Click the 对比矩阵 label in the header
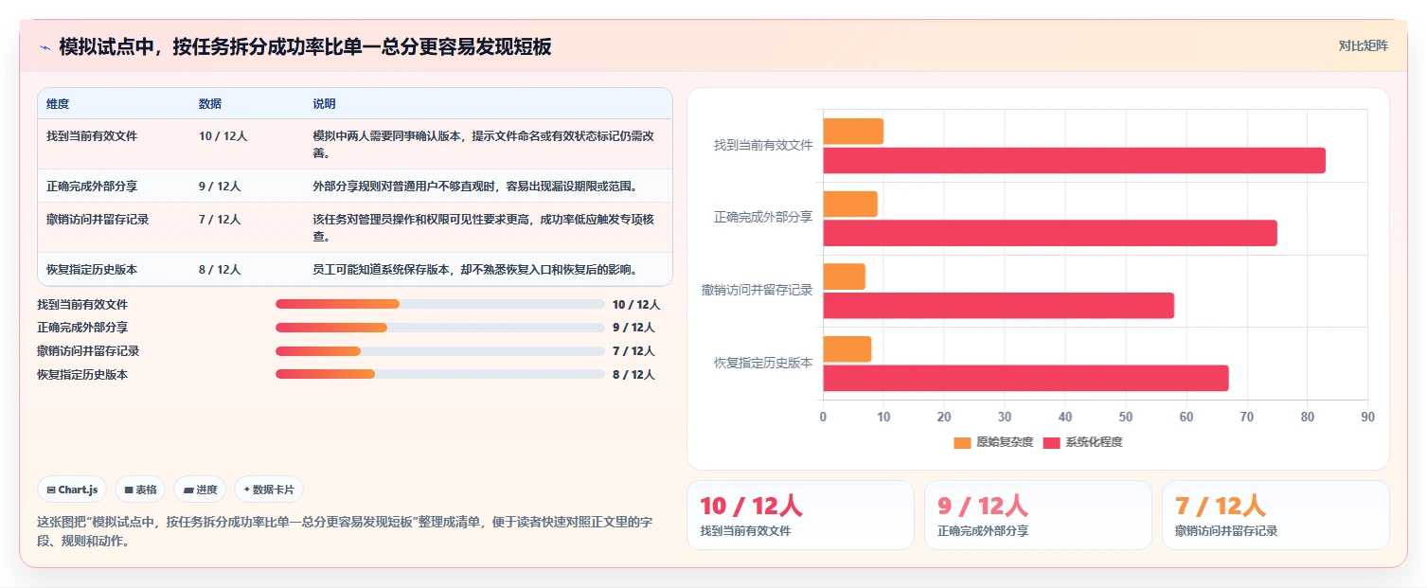 click(1364, 46)
